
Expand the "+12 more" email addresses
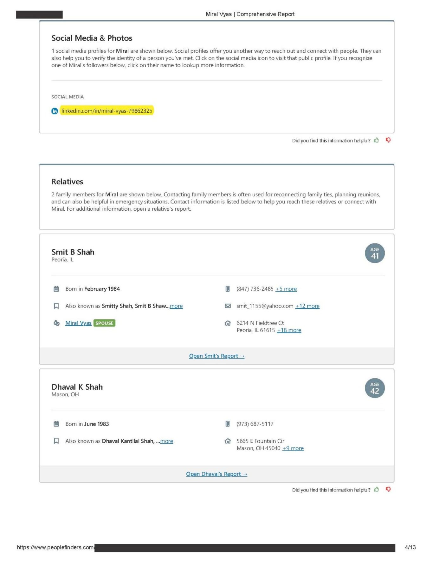[x=307, y=306]
